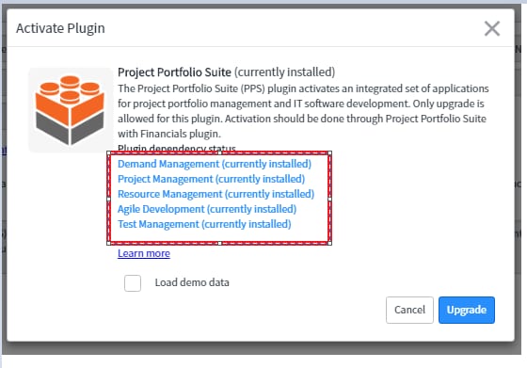Follow the Learn more link

[144, 253]
